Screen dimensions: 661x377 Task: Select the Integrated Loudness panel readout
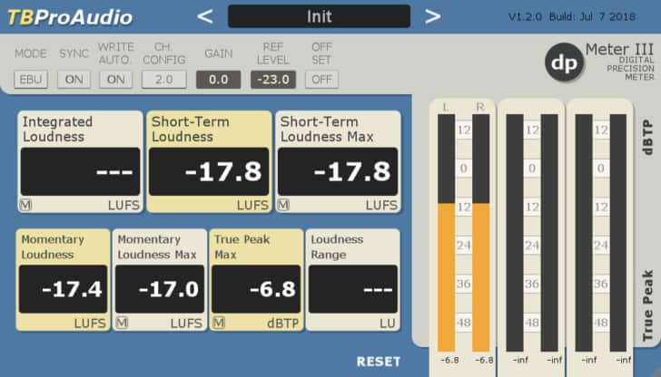click(x=80, y=171)
